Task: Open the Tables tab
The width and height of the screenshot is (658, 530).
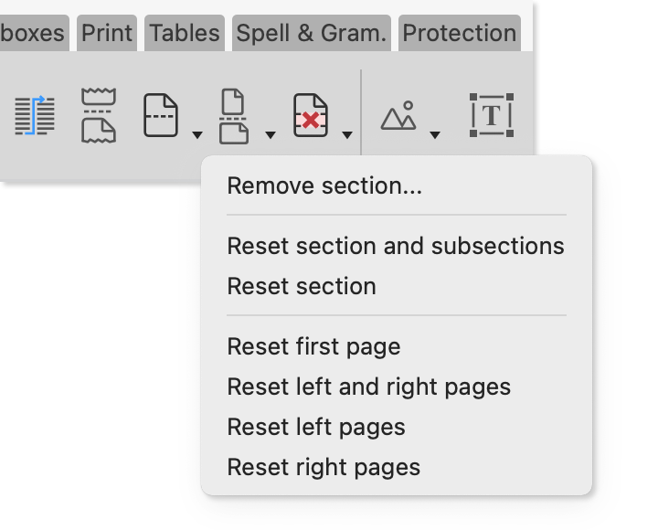Action: (185, 34)
